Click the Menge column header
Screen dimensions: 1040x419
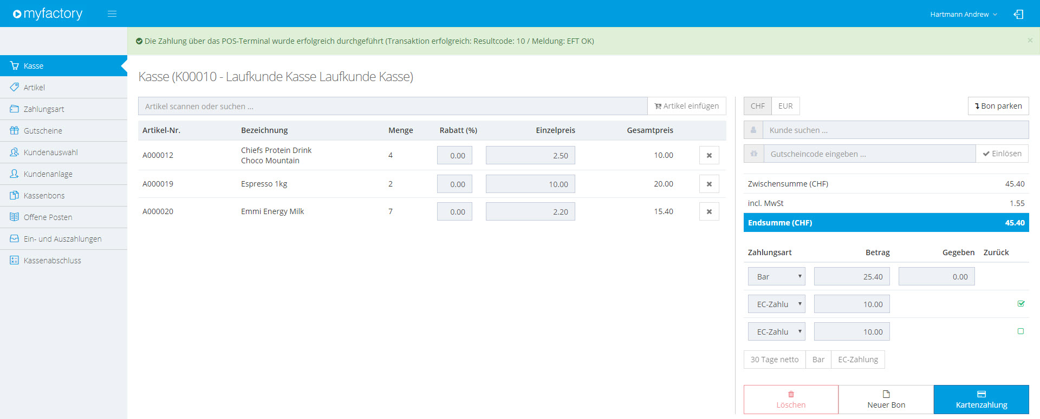[400, 130]
